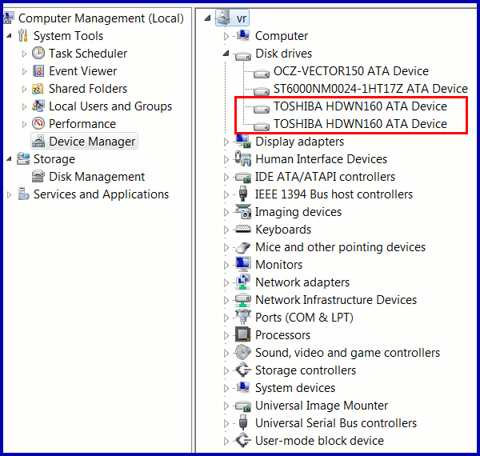Click the Device Manager icon in left tree
The height and width of the screenshot is (456, 480).
point(38,142)
